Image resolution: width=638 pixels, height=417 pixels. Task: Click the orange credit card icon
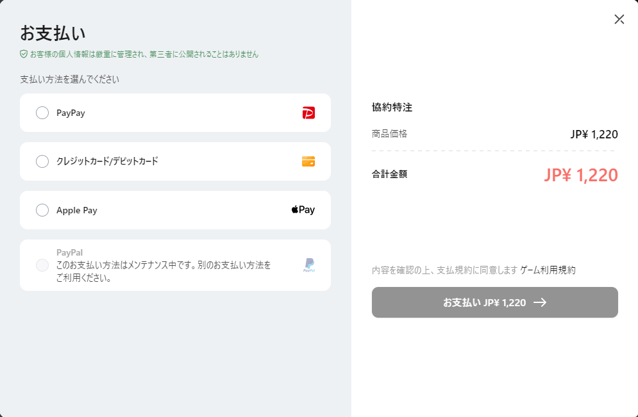coord(308,161)
